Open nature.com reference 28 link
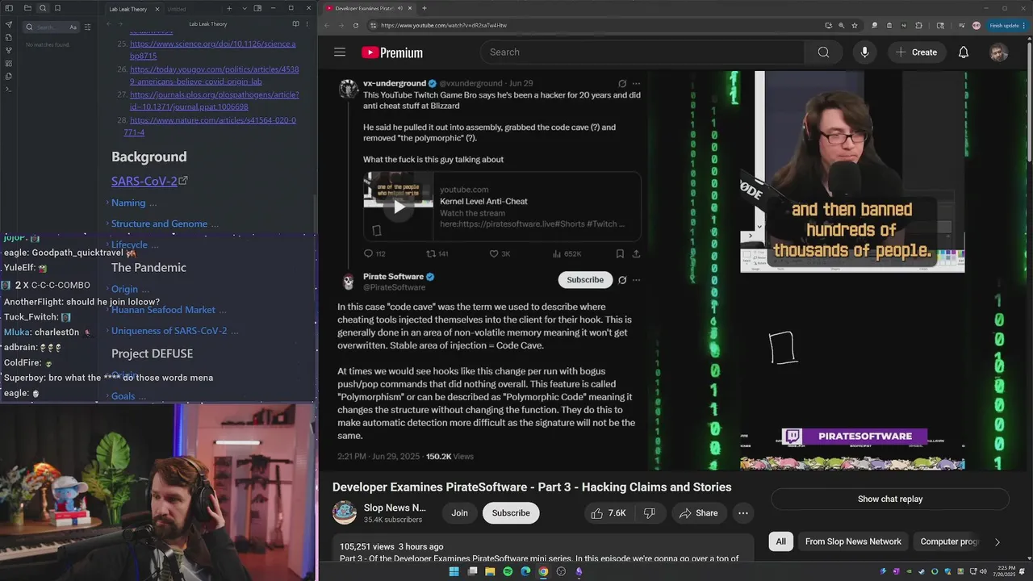The width and height of the screenshot is (1033, 581). click(x=211, y=126)
